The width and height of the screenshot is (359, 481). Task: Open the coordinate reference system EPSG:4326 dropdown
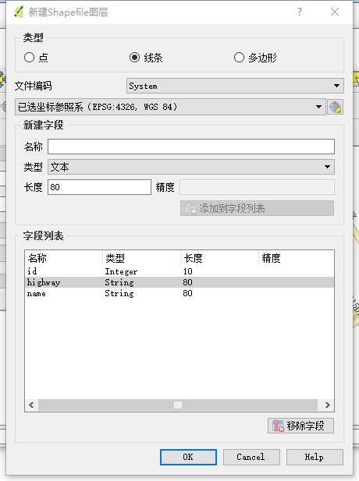170,107
